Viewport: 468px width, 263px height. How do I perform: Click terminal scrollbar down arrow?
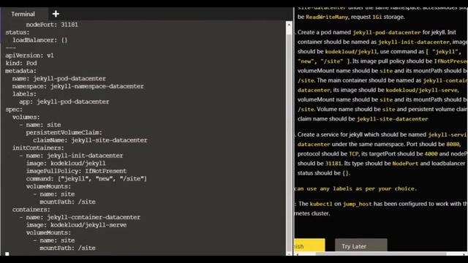(x=289, y=254)
